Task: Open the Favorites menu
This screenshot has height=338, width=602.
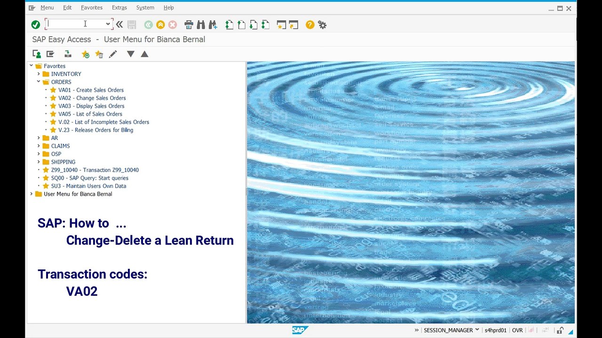Action: click(92, 8)
